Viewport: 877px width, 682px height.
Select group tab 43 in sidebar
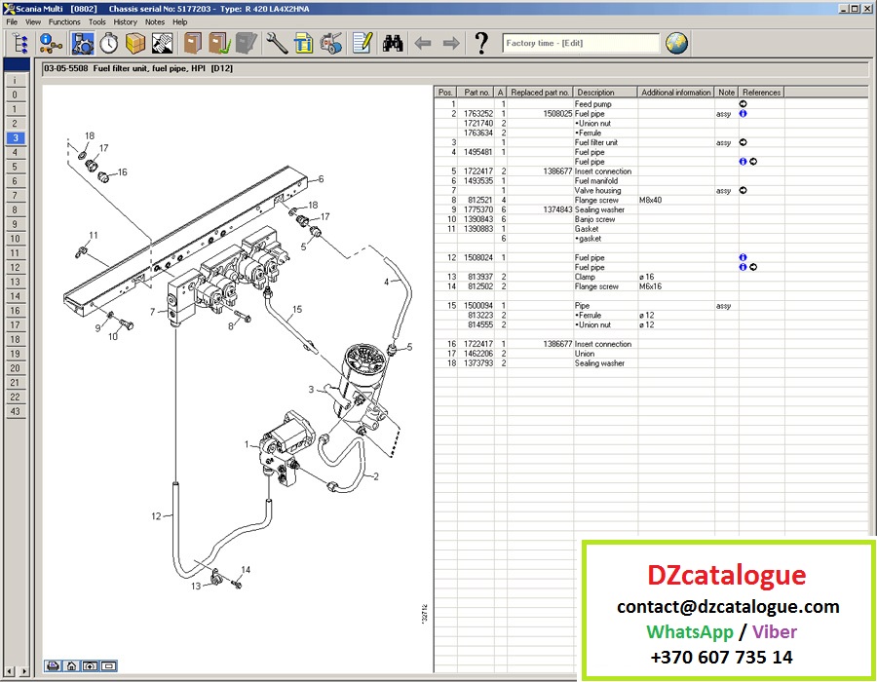[x=15, y=411]
